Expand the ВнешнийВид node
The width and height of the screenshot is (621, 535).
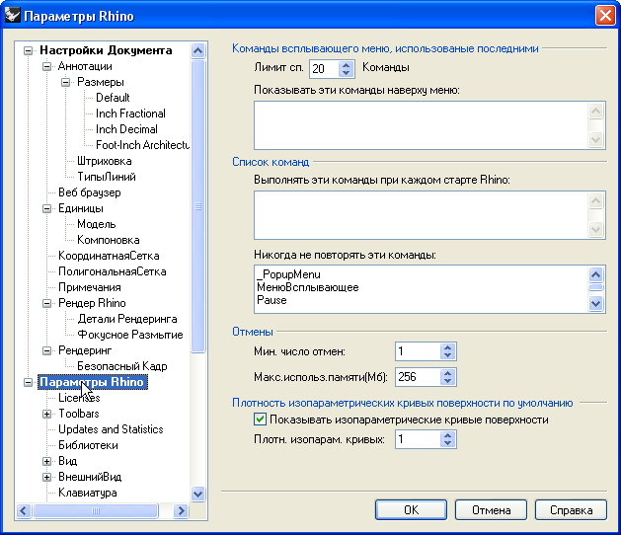point(46,477)
